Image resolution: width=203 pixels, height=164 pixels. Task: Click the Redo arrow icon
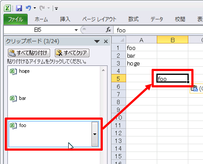pyautogui.click(x=42, y=8)
